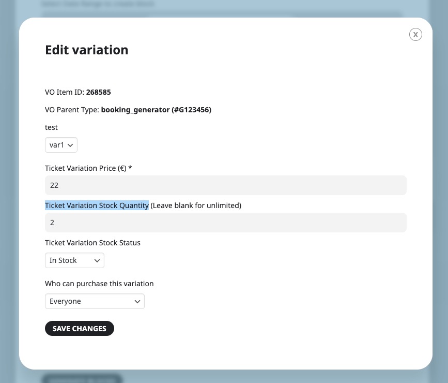This screenshot has width=448, height=383.
Task: Open the var1 test dropdown
Action: [x=61, y=145]
